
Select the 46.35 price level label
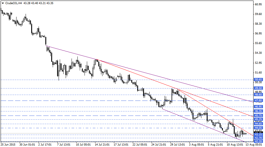pyautogui.click(x=259, y=111)
